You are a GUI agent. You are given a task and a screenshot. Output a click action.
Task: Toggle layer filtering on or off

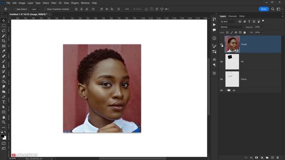click(263, 21)
